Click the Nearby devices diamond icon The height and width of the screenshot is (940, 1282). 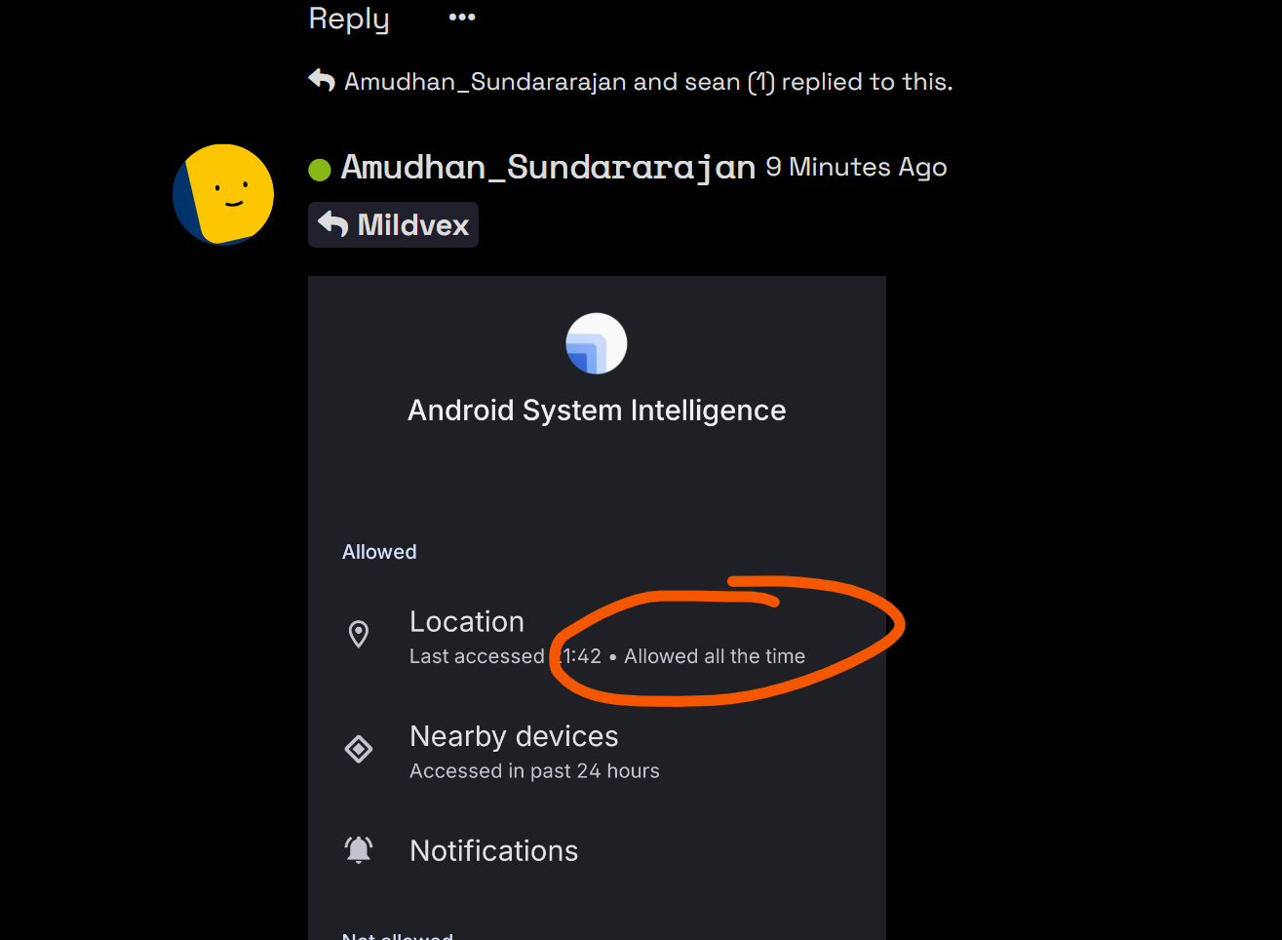pos(359,749)
